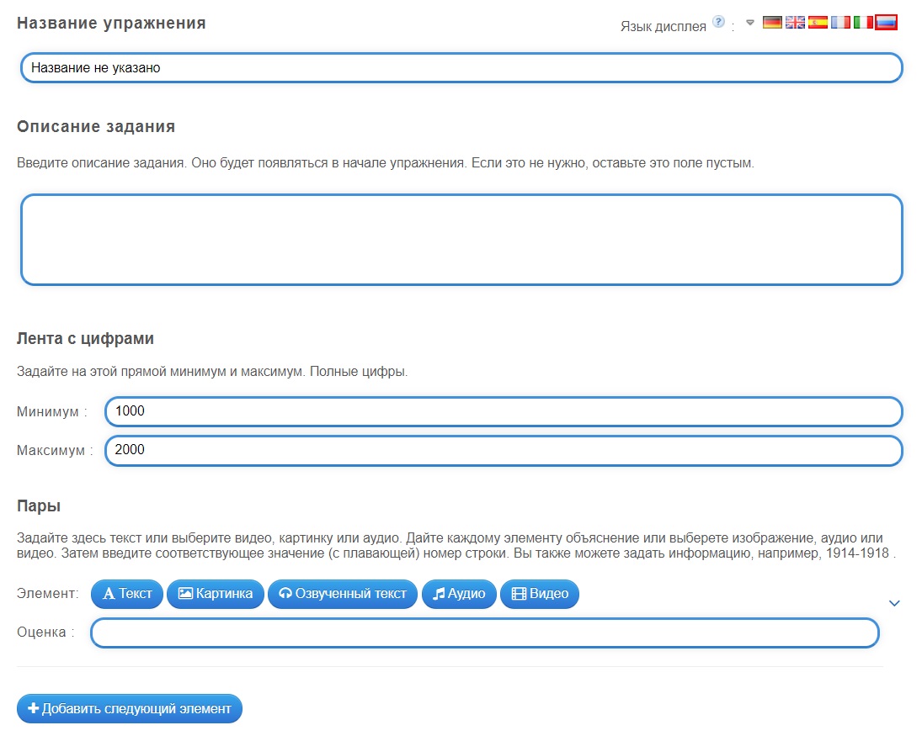Viewport: 922px width, 741px height.
Task: Click Добавить следующий элемент button
Action: pos(130,709)
